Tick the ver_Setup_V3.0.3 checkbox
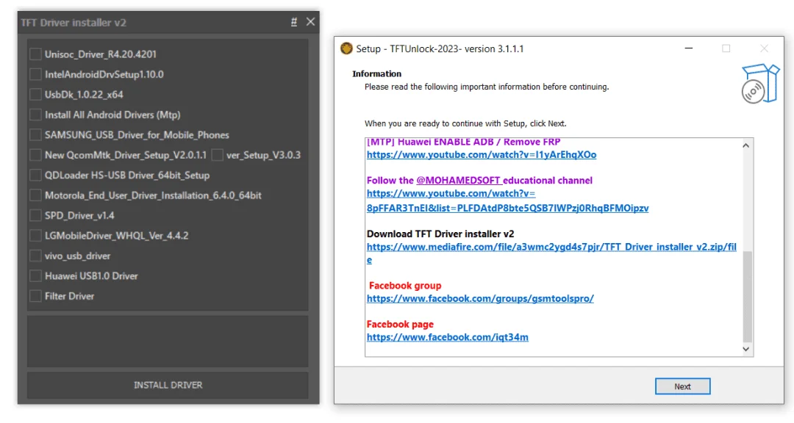 coord(217,155)
